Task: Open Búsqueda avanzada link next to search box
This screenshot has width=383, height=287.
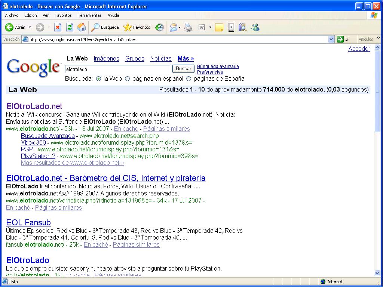Action: click(x=218, y=67)
